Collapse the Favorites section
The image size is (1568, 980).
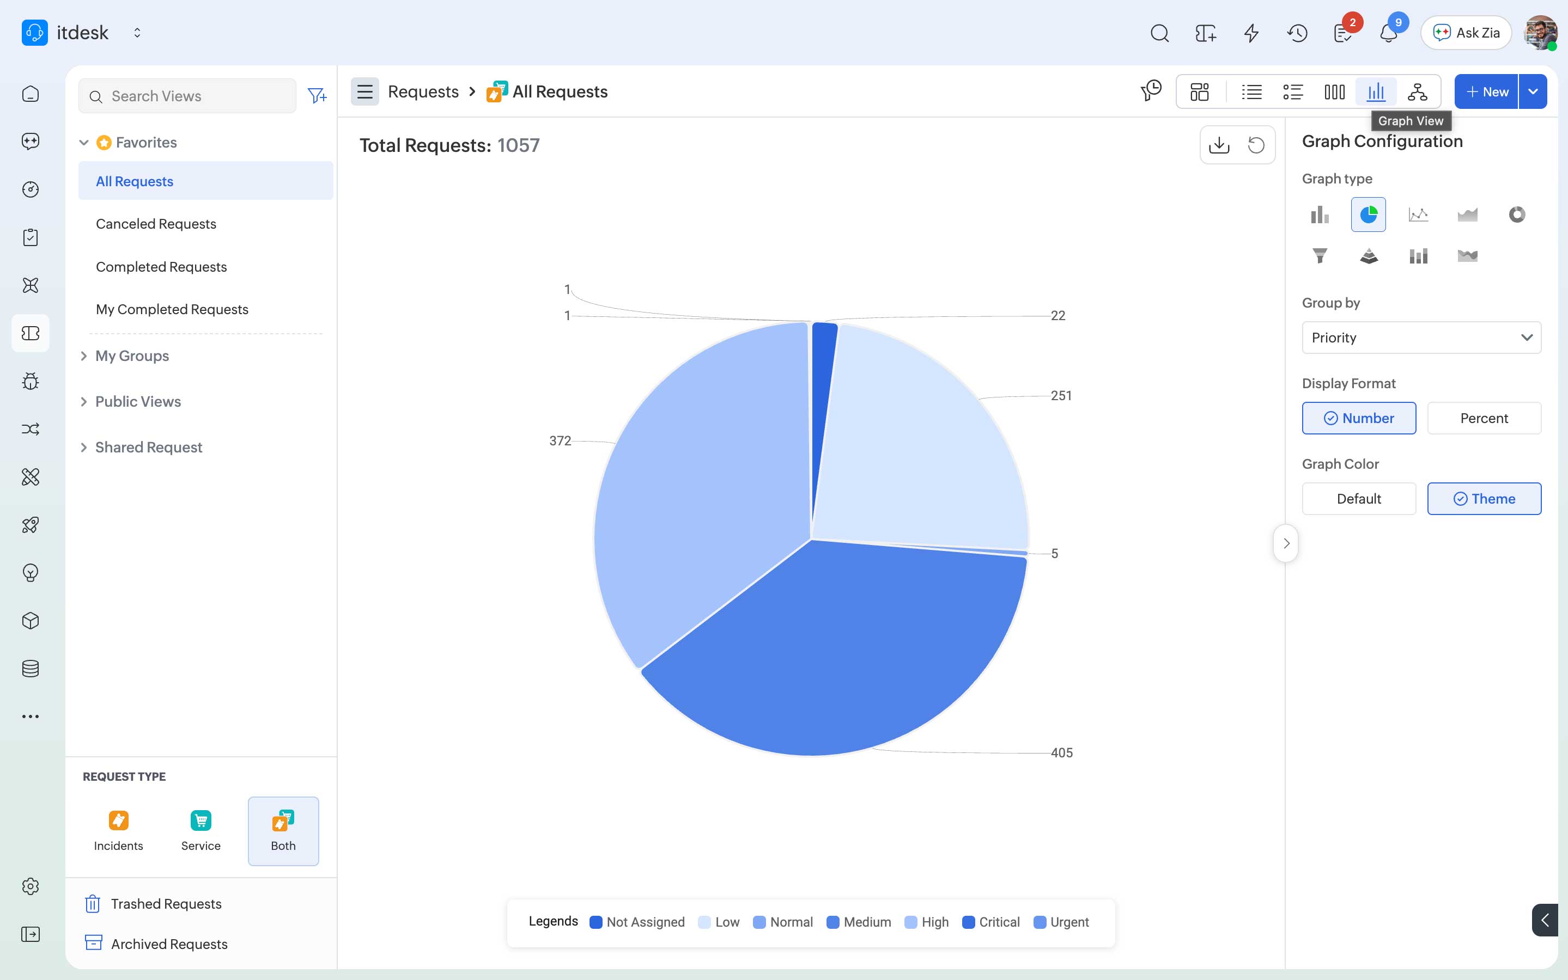point(84,143)
